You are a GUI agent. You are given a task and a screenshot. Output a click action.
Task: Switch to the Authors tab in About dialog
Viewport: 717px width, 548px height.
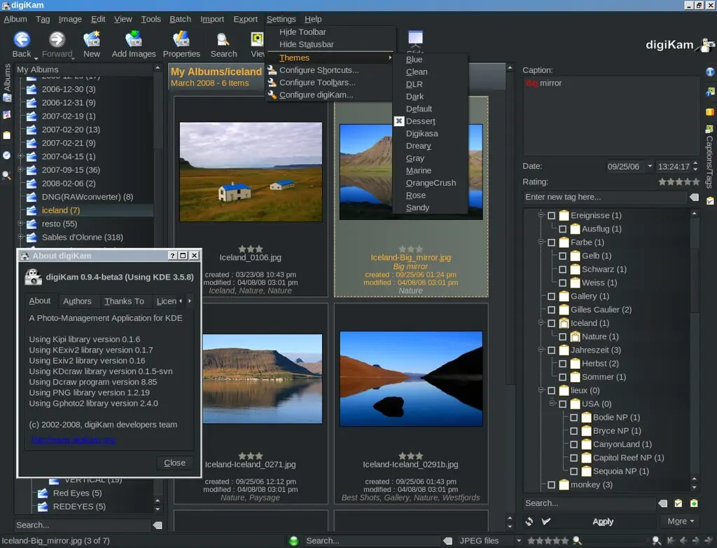78,301
